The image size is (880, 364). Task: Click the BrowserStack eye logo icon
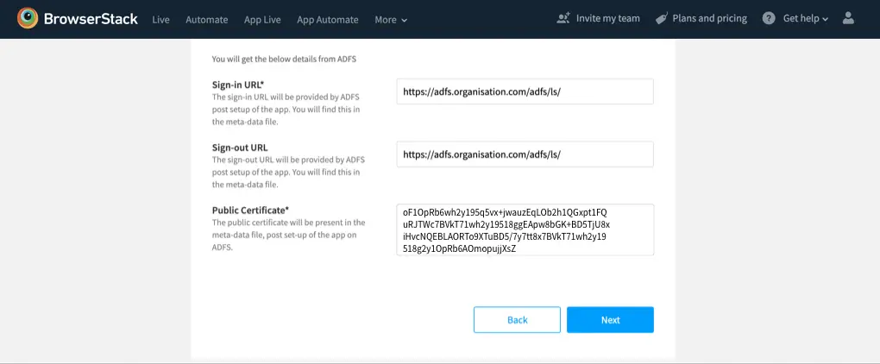click(28, 18)
